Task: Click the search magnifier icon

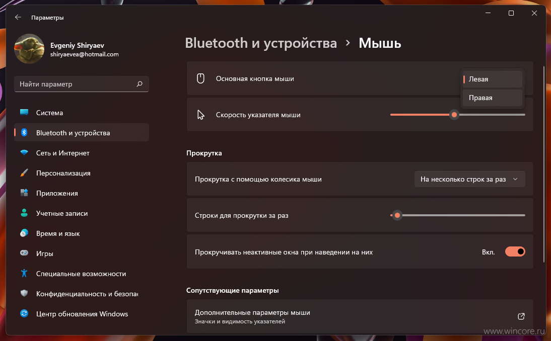Action: coord(140,84)
